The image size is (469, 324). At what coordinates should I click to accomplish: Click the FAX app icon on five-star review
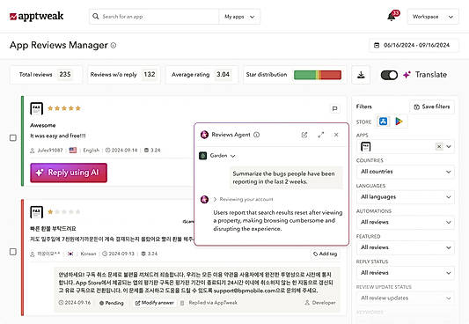(x=36, y=108)
